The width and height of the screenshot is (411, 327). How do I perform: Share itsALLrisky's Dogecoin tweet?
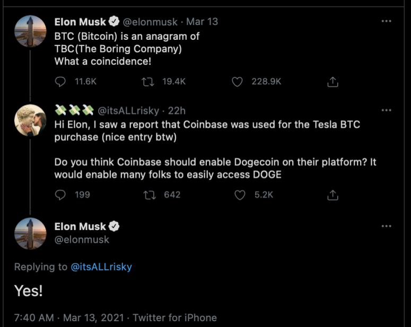click(333, 195)
